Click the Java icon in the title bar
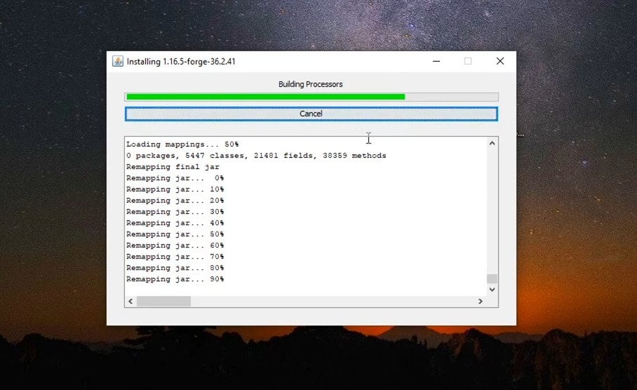This screenshot has width=637, height=390. pos(118,61)
